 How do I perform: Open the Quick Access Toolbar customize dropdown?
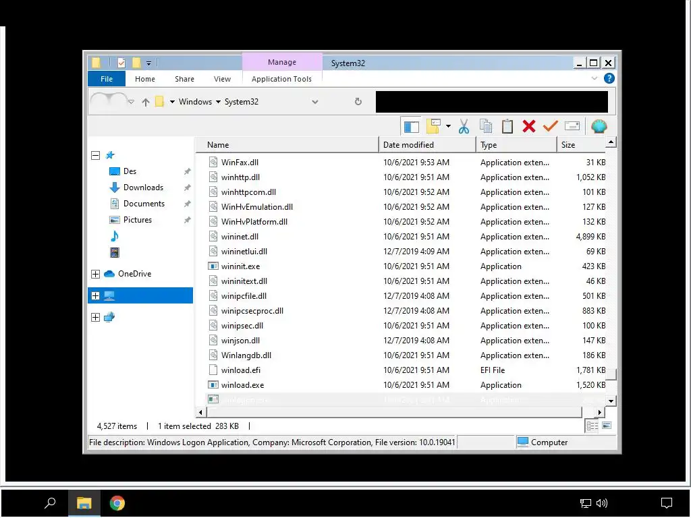(148, 63)
